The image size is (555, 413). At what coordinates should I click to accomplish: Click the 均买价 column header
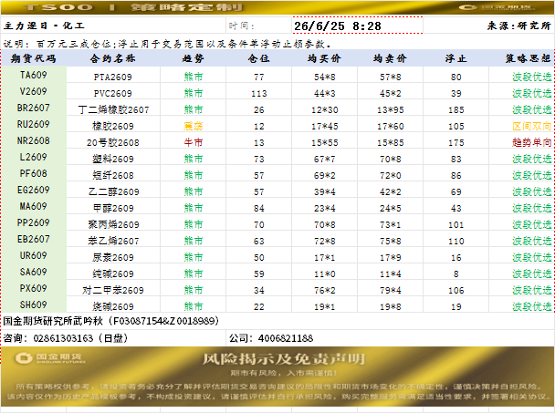coord(324,58)
